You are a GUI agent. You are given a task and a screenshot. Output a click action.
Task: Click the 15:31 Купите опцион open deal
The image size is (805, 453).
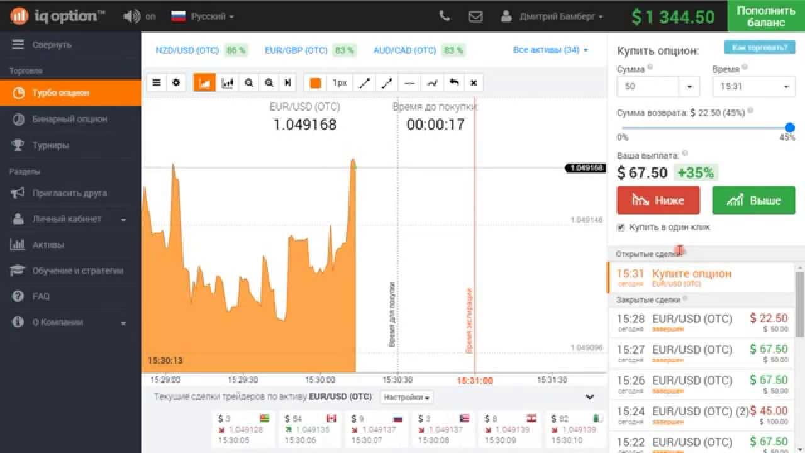click(701, 277)
